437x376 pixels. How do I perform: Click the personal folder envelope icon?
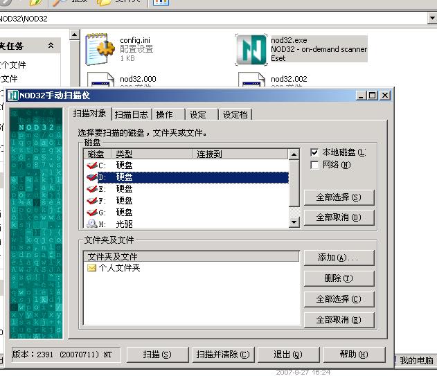coord(91,268)
